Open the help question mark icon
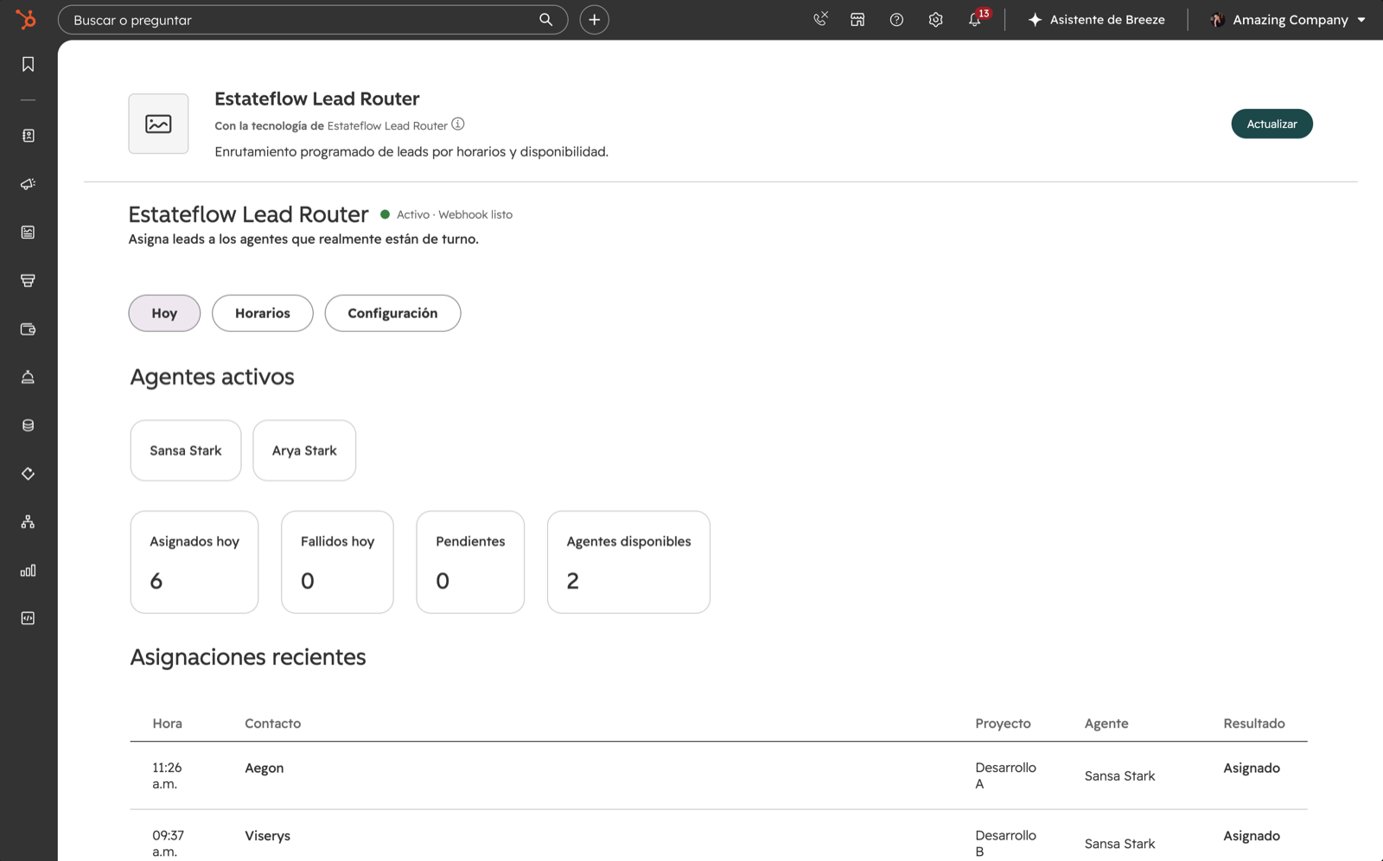The image size is (1383, 861). coord(896,19)
